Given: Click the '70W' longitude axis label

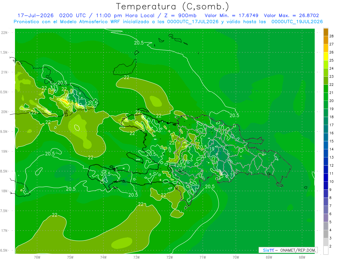Looking at the screenshot, I should [236, 257].
